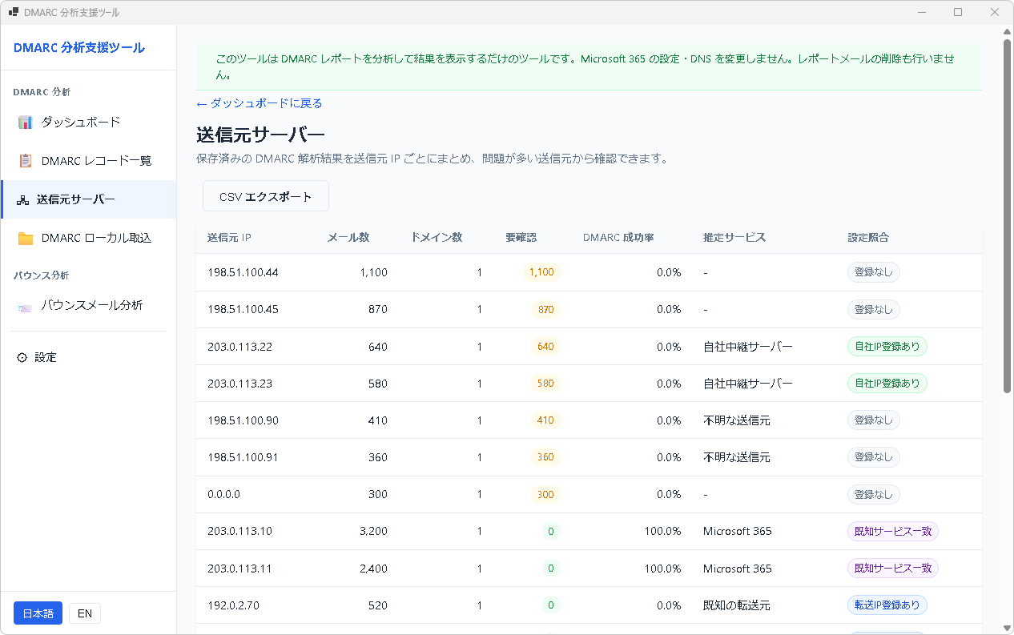
Task: Click the orange 410 review badge
Action: tap(545, 420)
